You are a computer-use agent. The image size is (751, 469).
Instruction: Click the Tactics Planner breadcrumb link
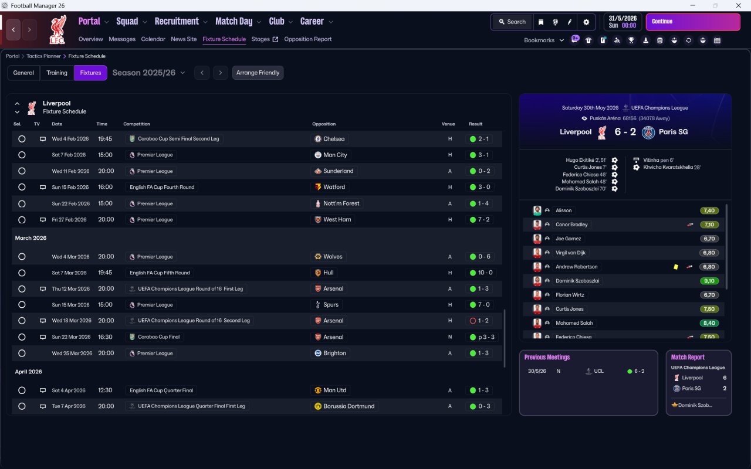(43, 56)
